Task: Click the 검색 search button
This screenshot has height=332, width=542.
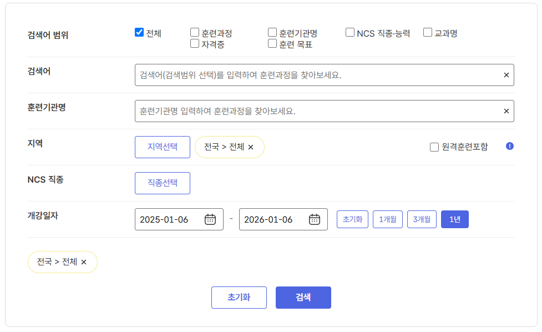Action: point(303,297)
